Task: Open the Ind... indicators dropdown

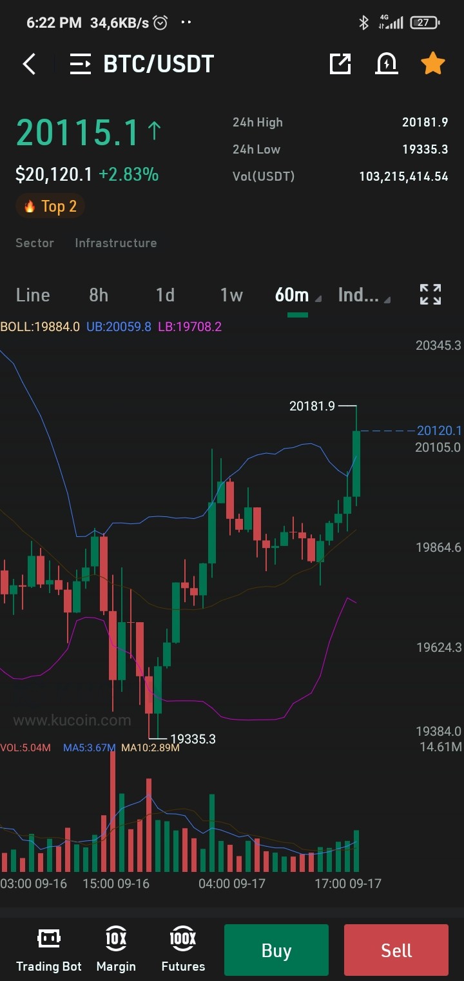Action: click(364, 295)
